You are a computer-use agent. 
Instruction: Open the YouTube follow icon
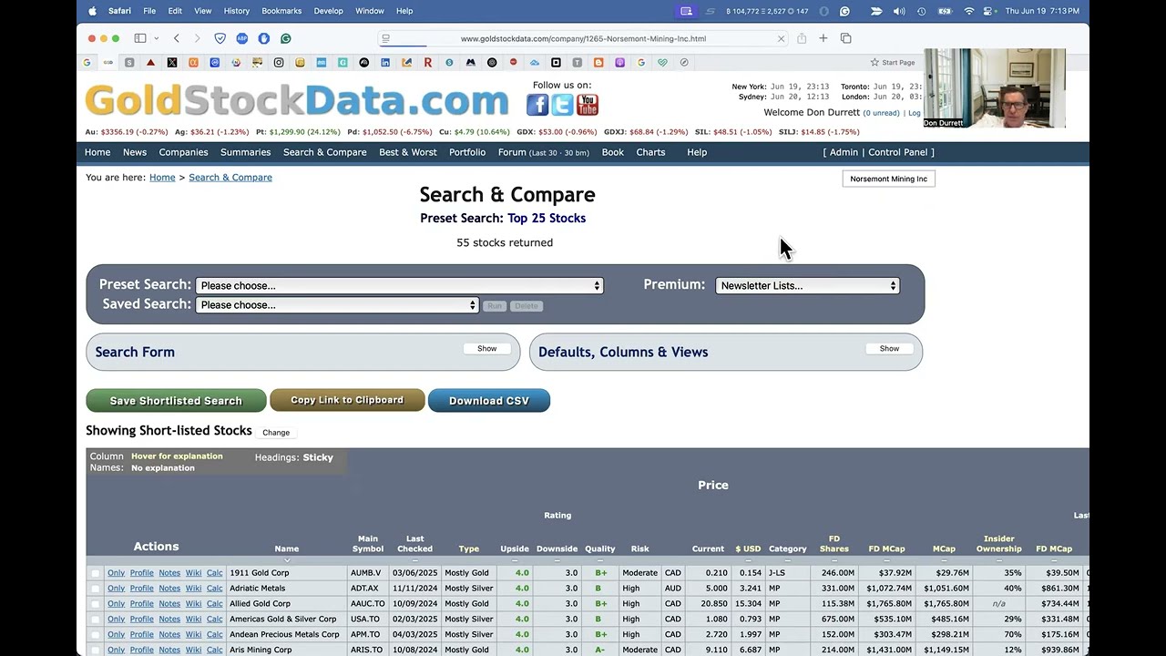point(588,105)
